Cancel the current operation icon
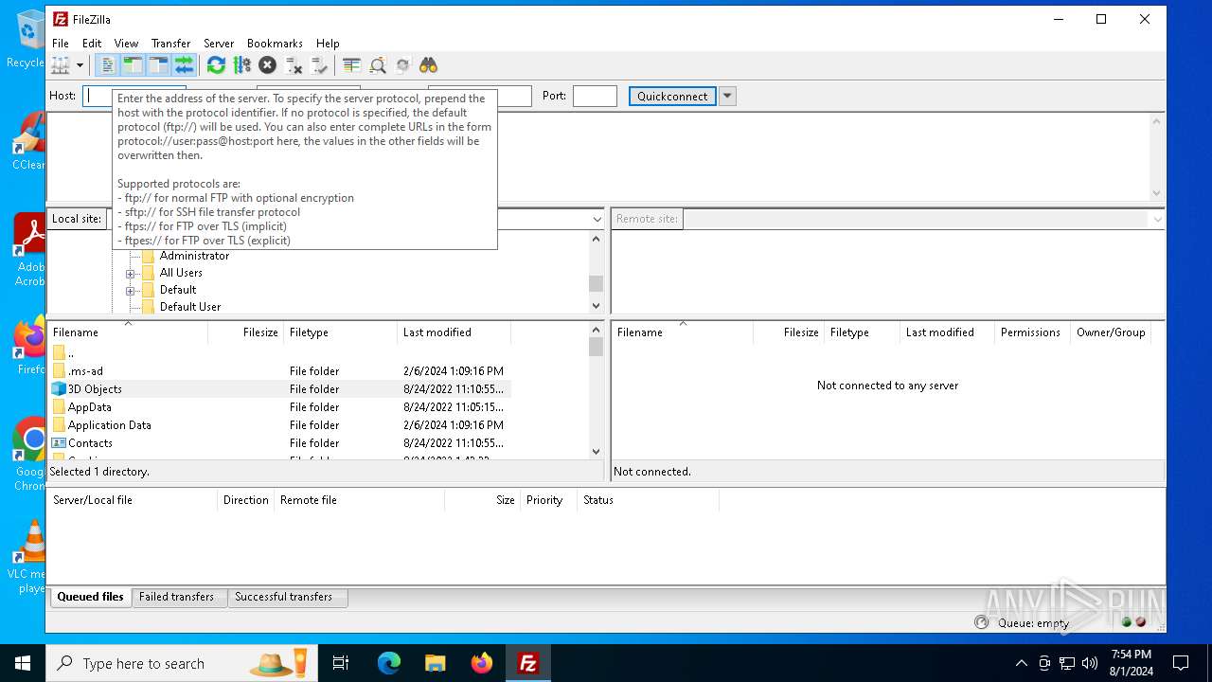The width and height of the screenshot is (1212, 682). (x=268, y=65)
